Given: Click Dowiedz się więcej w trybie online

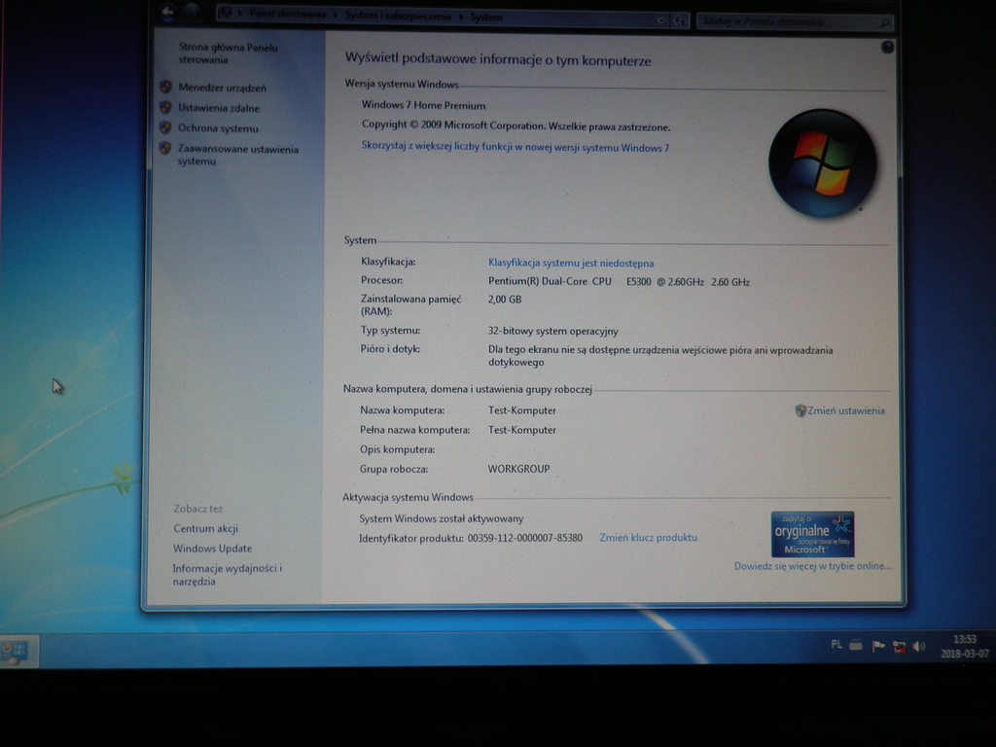Looking at the screenshot, I should (812, 566).
